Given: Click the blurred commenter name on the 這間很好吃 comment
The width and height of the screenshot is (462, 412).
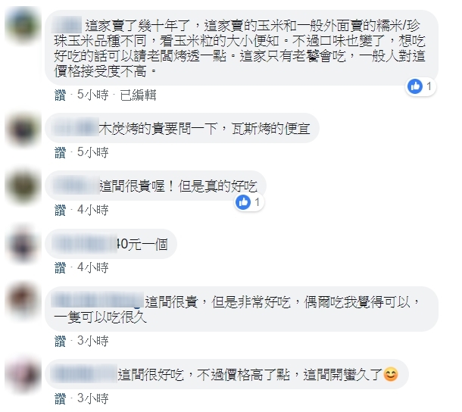Looking at the screenshot, I should tap(84, 373).
